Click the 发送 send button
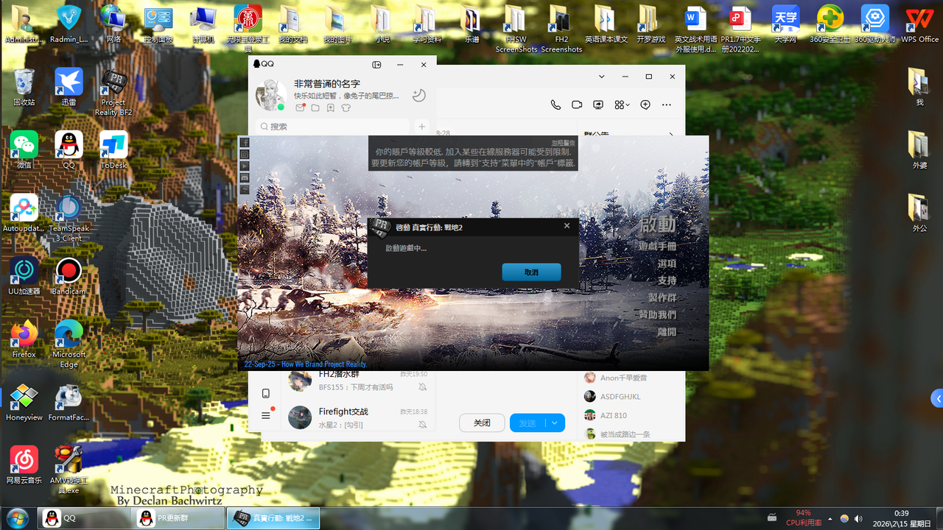 (527, 423)
